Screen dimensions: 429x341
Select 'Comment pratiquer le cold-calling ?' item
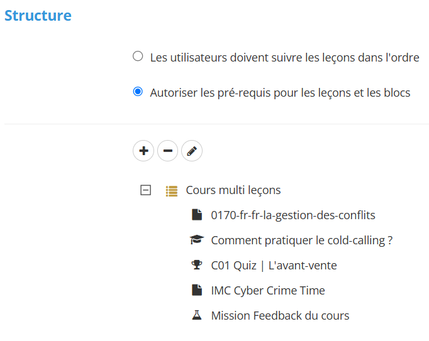pyautogui.click(x=302, y=241)
